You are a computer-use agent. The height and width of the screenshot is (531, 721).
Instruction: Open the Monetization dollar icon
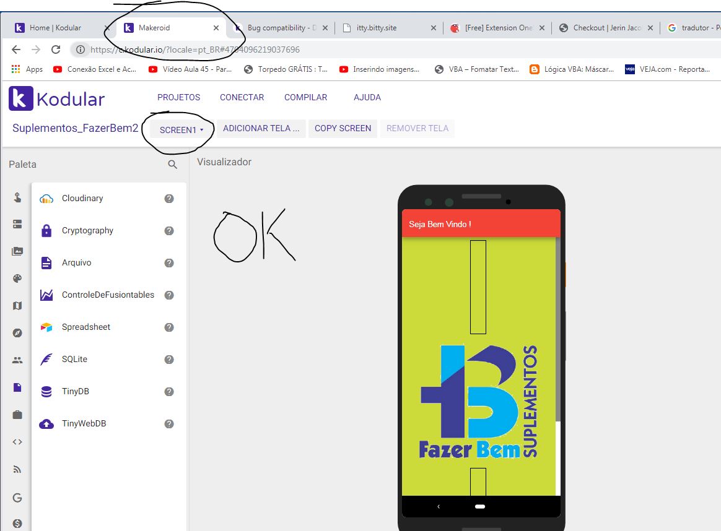click(x=17, y=524)
